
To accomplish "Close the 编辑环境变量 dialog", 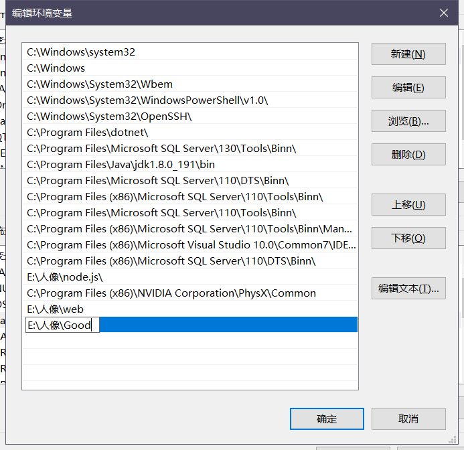I will pos(444,13).
